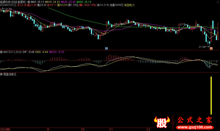Click the 31.18 high price annotation
The height and width of the screenshot is (131, 220).
click(x=8, y=9)
